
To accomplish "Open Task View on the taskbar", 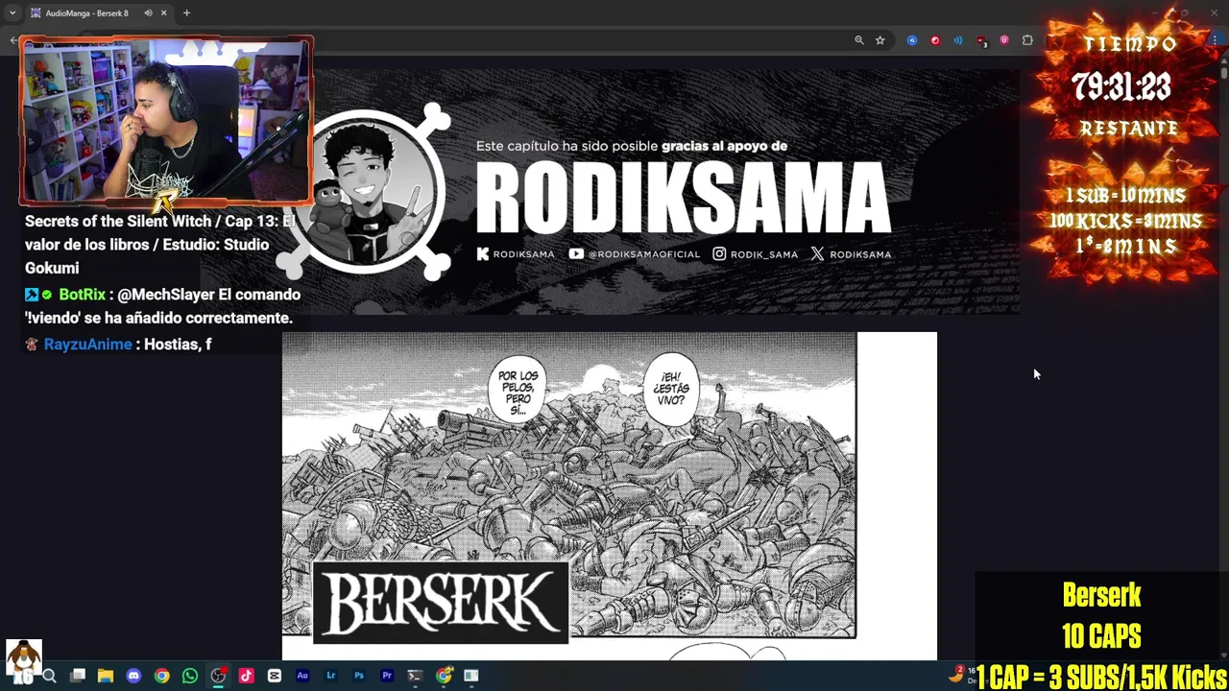I will pos(78,676).
